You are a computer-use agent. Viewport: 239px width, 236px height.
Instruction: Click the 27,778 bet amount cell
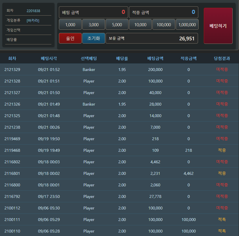coord(155,196)
